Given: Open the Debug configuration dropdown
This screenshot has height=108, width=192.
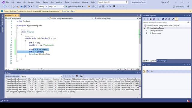Looking at the screenshot, I should click(43, 7).
